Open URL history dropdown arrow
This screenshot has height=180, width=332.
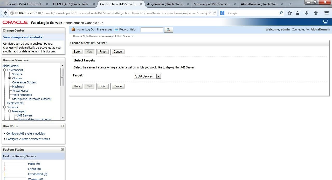click(x=210, y=13)
